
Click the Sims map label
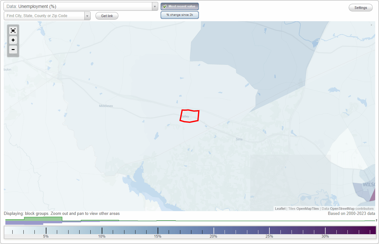point(239,139)
